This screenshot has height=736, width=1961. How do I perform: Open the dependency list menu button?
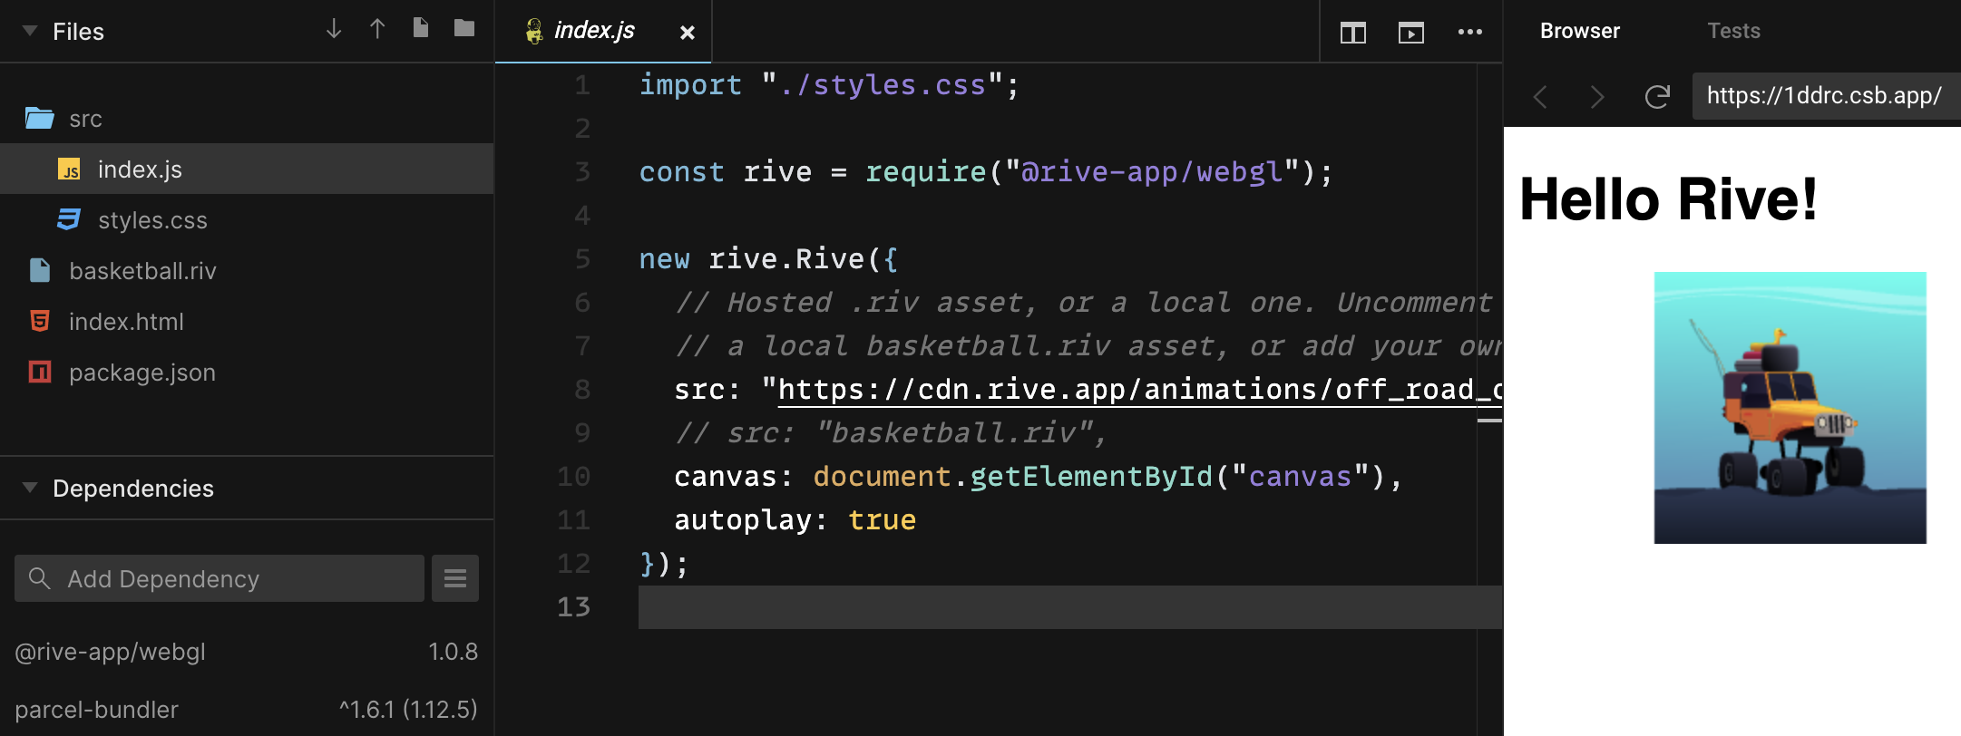point(455,578)
